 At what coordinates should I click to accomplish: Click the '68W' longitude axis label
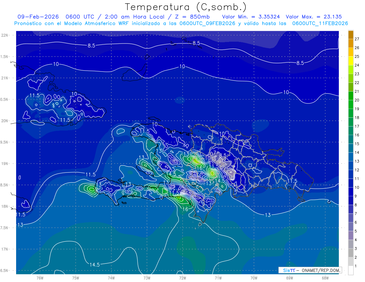[x=325, y=278]
